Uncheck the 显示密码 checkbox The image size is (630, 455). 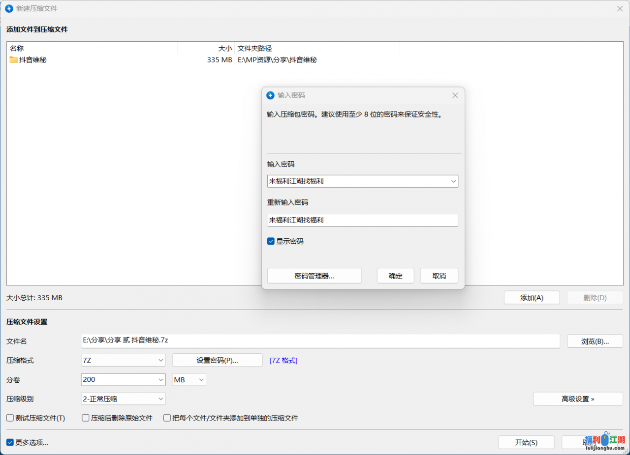pyautogui.click(x=271, y=241)
